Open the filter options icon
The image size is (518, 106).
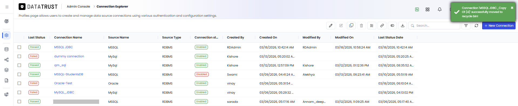(x=466, y=26)
